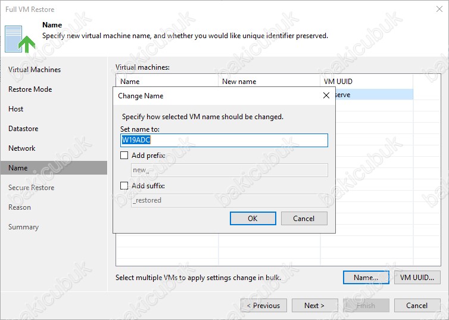This screenshot has width=449, height=320.
Task: Go to the Network step
Action: click(22, 148)
